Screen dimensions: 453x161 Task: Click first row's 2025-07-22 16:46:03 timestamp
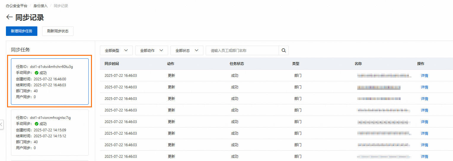click(x=121, y=75)
